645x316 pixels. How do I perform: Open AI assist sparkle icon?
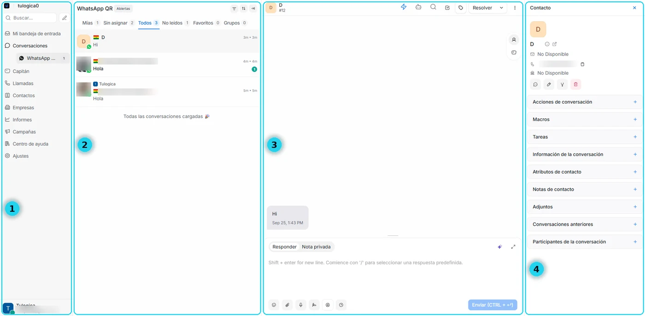pos(499,247)
